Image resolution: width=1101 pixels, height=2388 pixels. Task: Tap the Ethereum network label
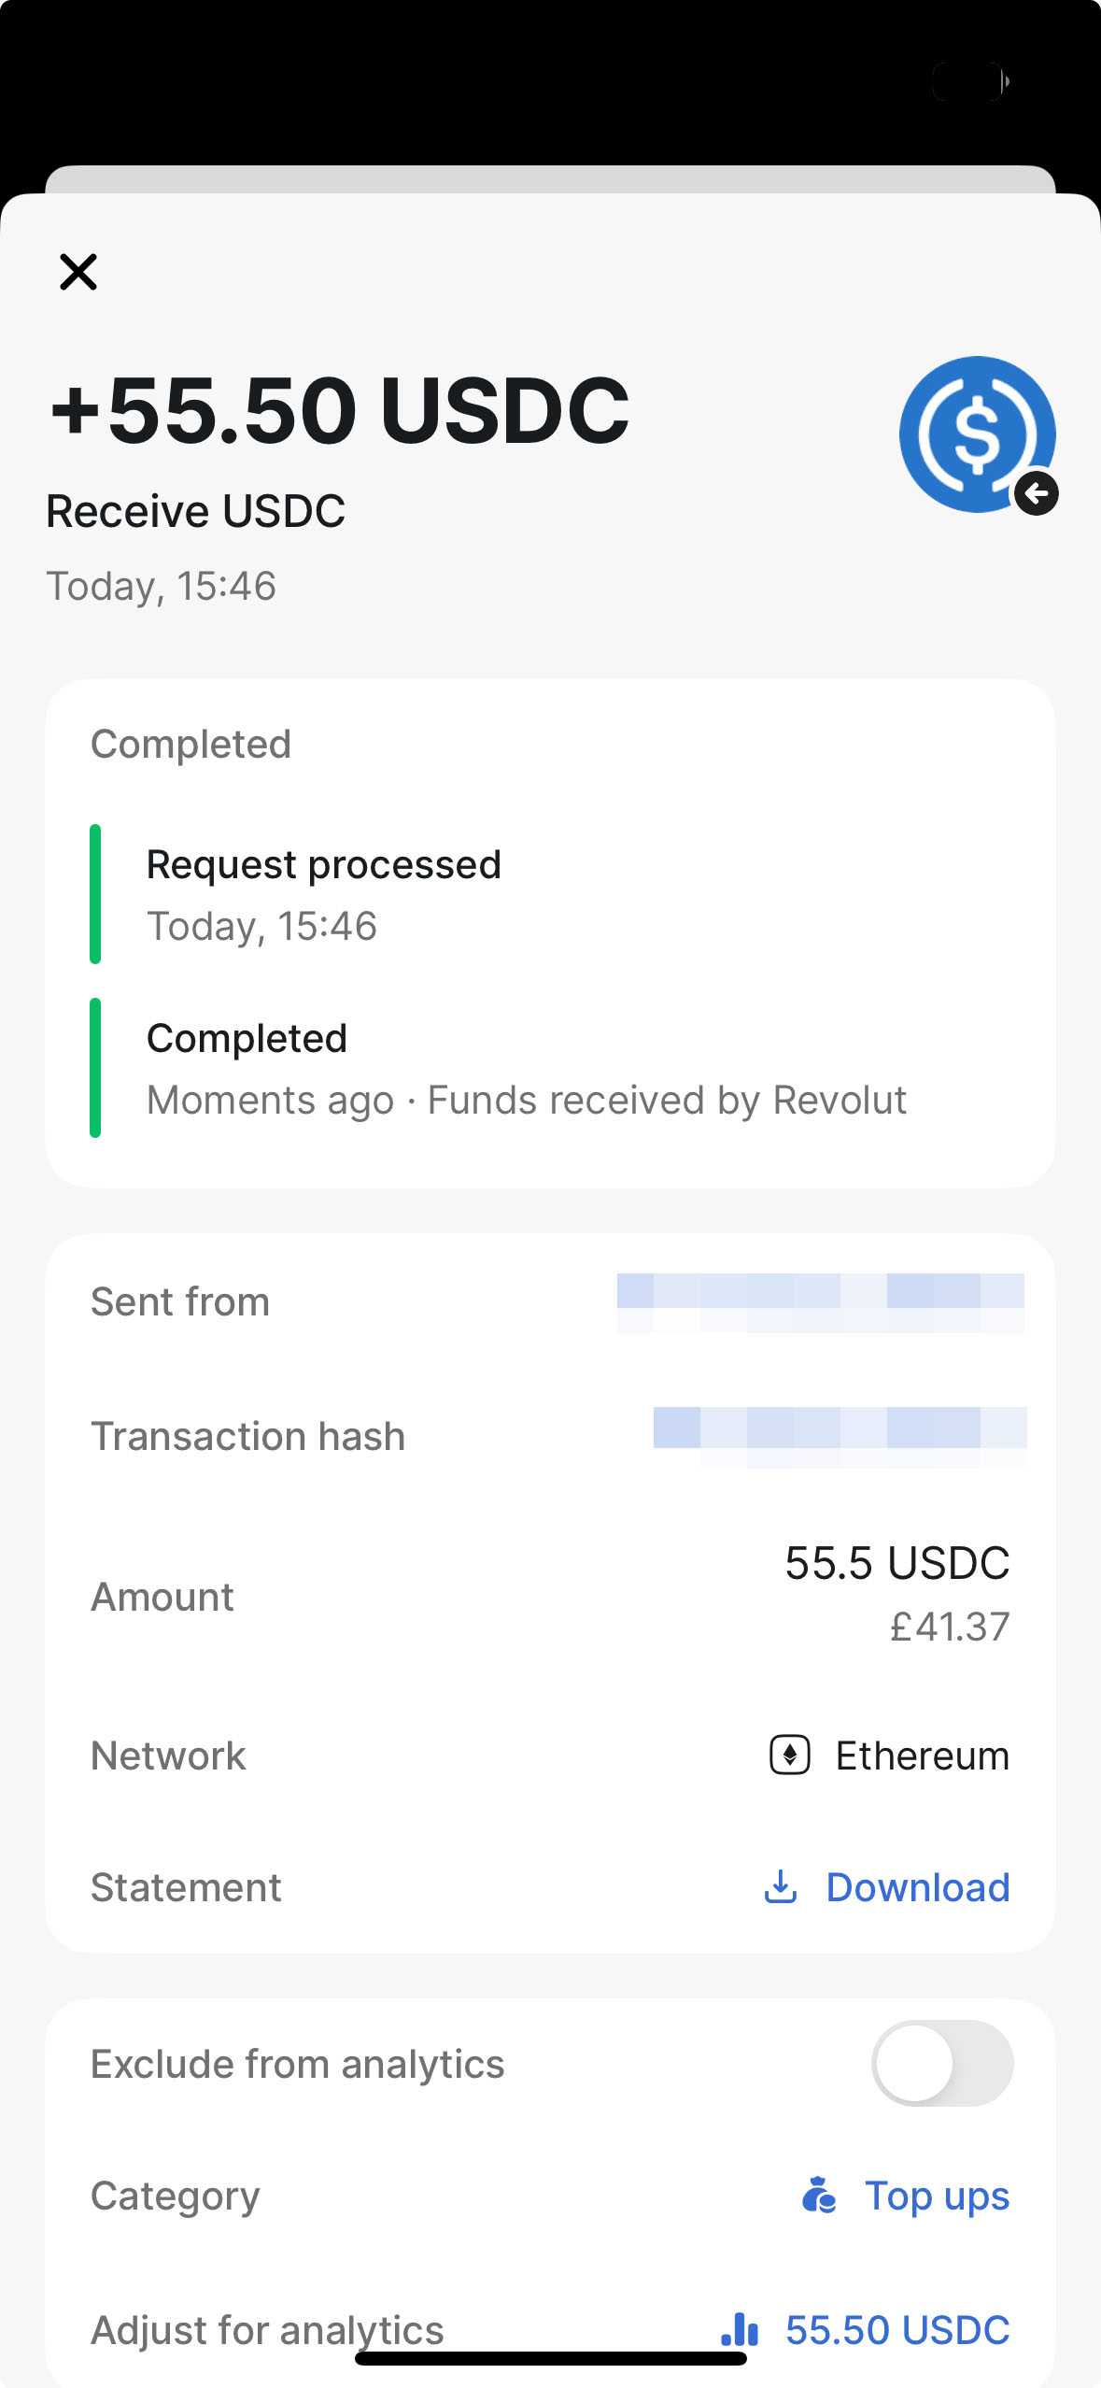pos(923,1755)
